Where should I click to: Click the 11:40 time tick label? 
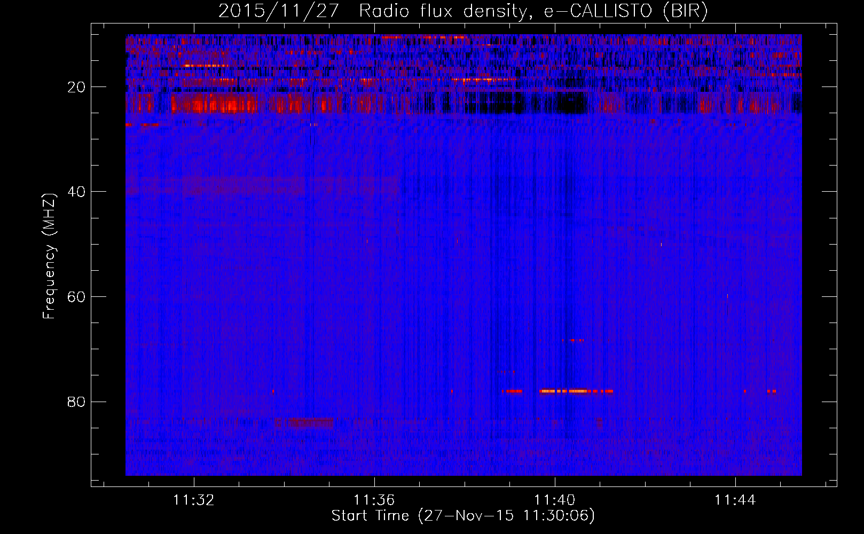click(x=555, y=500)
